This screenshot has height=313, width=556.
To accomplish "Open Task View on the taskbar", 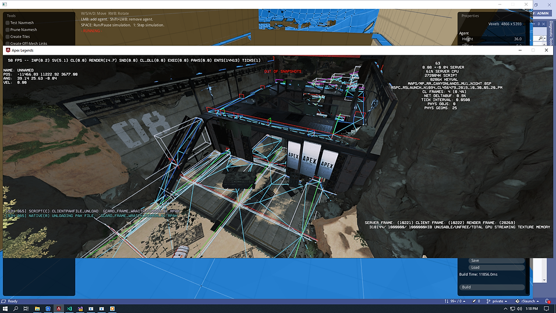I will point(26,309).
